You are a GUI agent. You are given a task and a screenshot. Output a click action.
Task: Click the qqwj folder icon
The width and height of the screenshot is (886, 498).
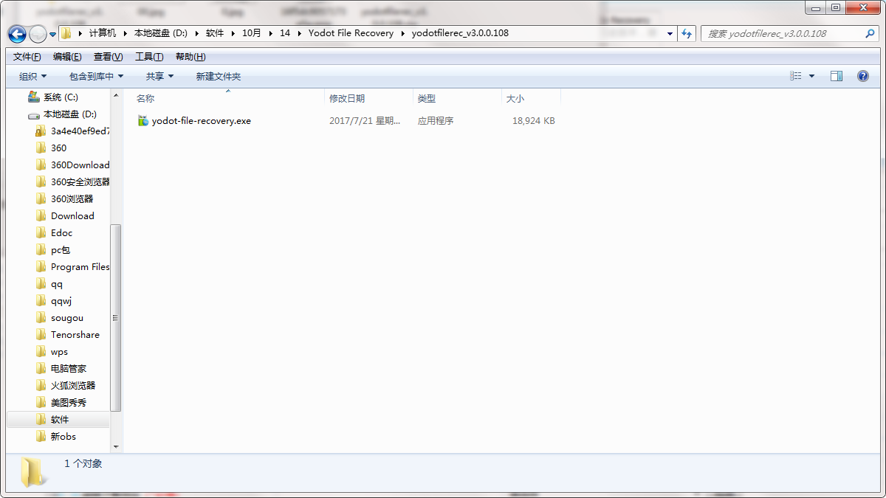pos(41,300)
